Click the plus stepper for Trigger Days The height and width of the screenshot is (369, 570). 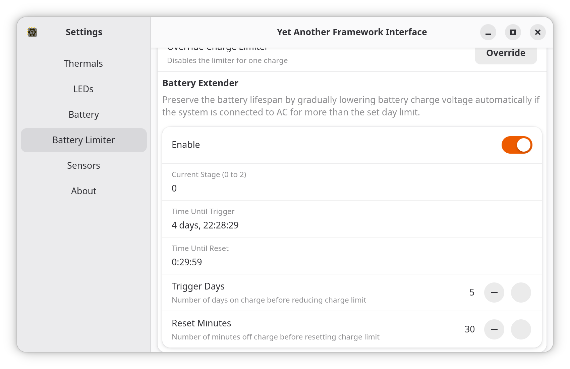[521, 293]
